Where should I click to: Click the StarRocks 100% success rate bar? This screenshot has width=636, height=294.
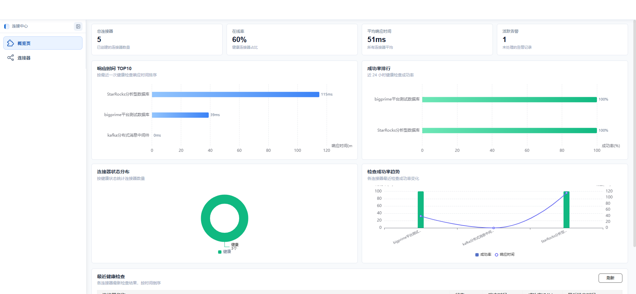509,131
